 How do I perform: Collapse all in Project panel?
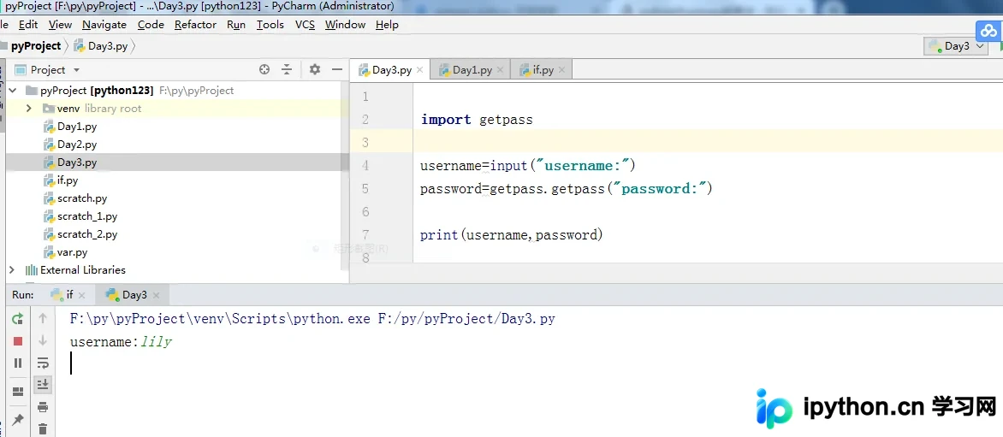287,69
